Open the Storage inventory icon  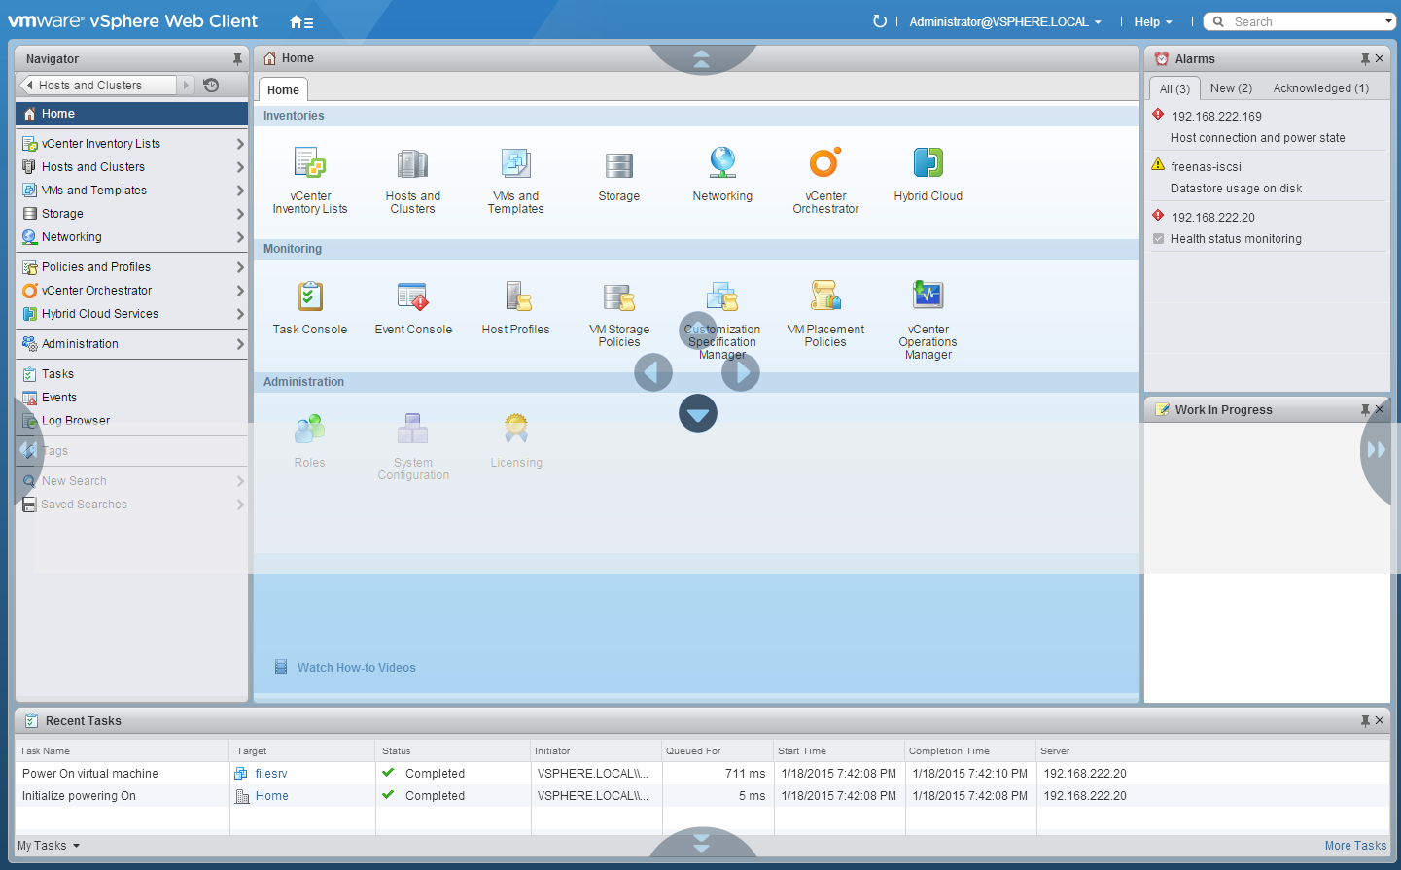point(618,165)
